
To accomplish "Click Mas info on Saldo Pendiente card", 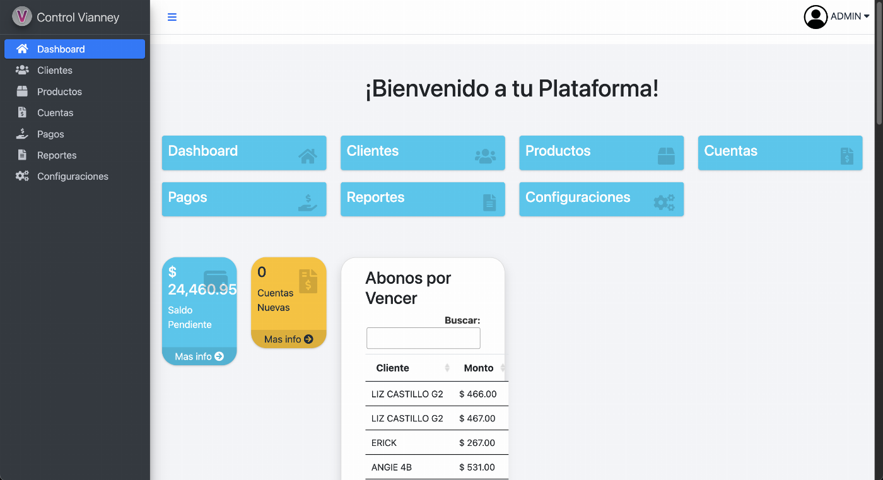I will 199,356.
